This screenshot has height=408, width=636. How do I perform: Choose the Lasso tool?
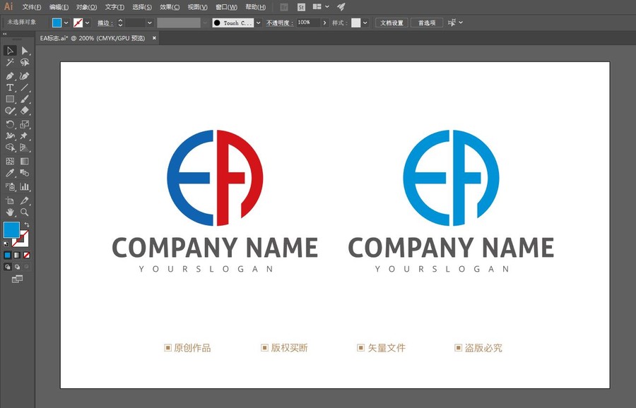25,62
